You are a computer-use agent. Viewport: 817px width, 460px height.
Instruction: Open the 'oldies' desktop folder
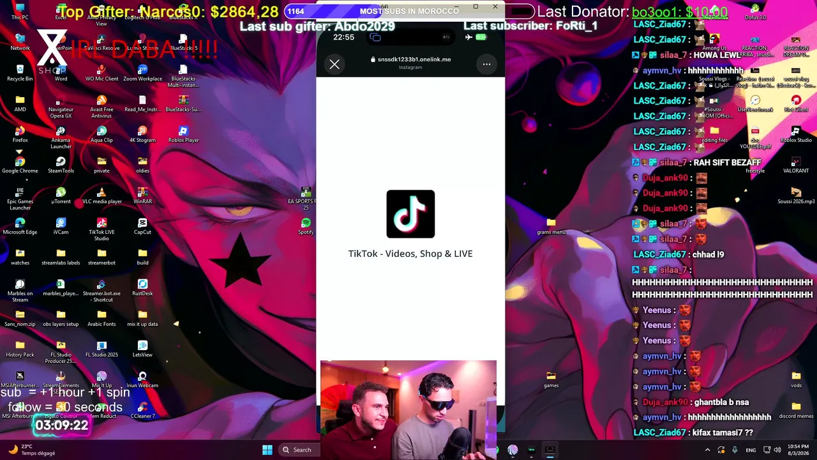pyautogui.click(x=142, y=164)
